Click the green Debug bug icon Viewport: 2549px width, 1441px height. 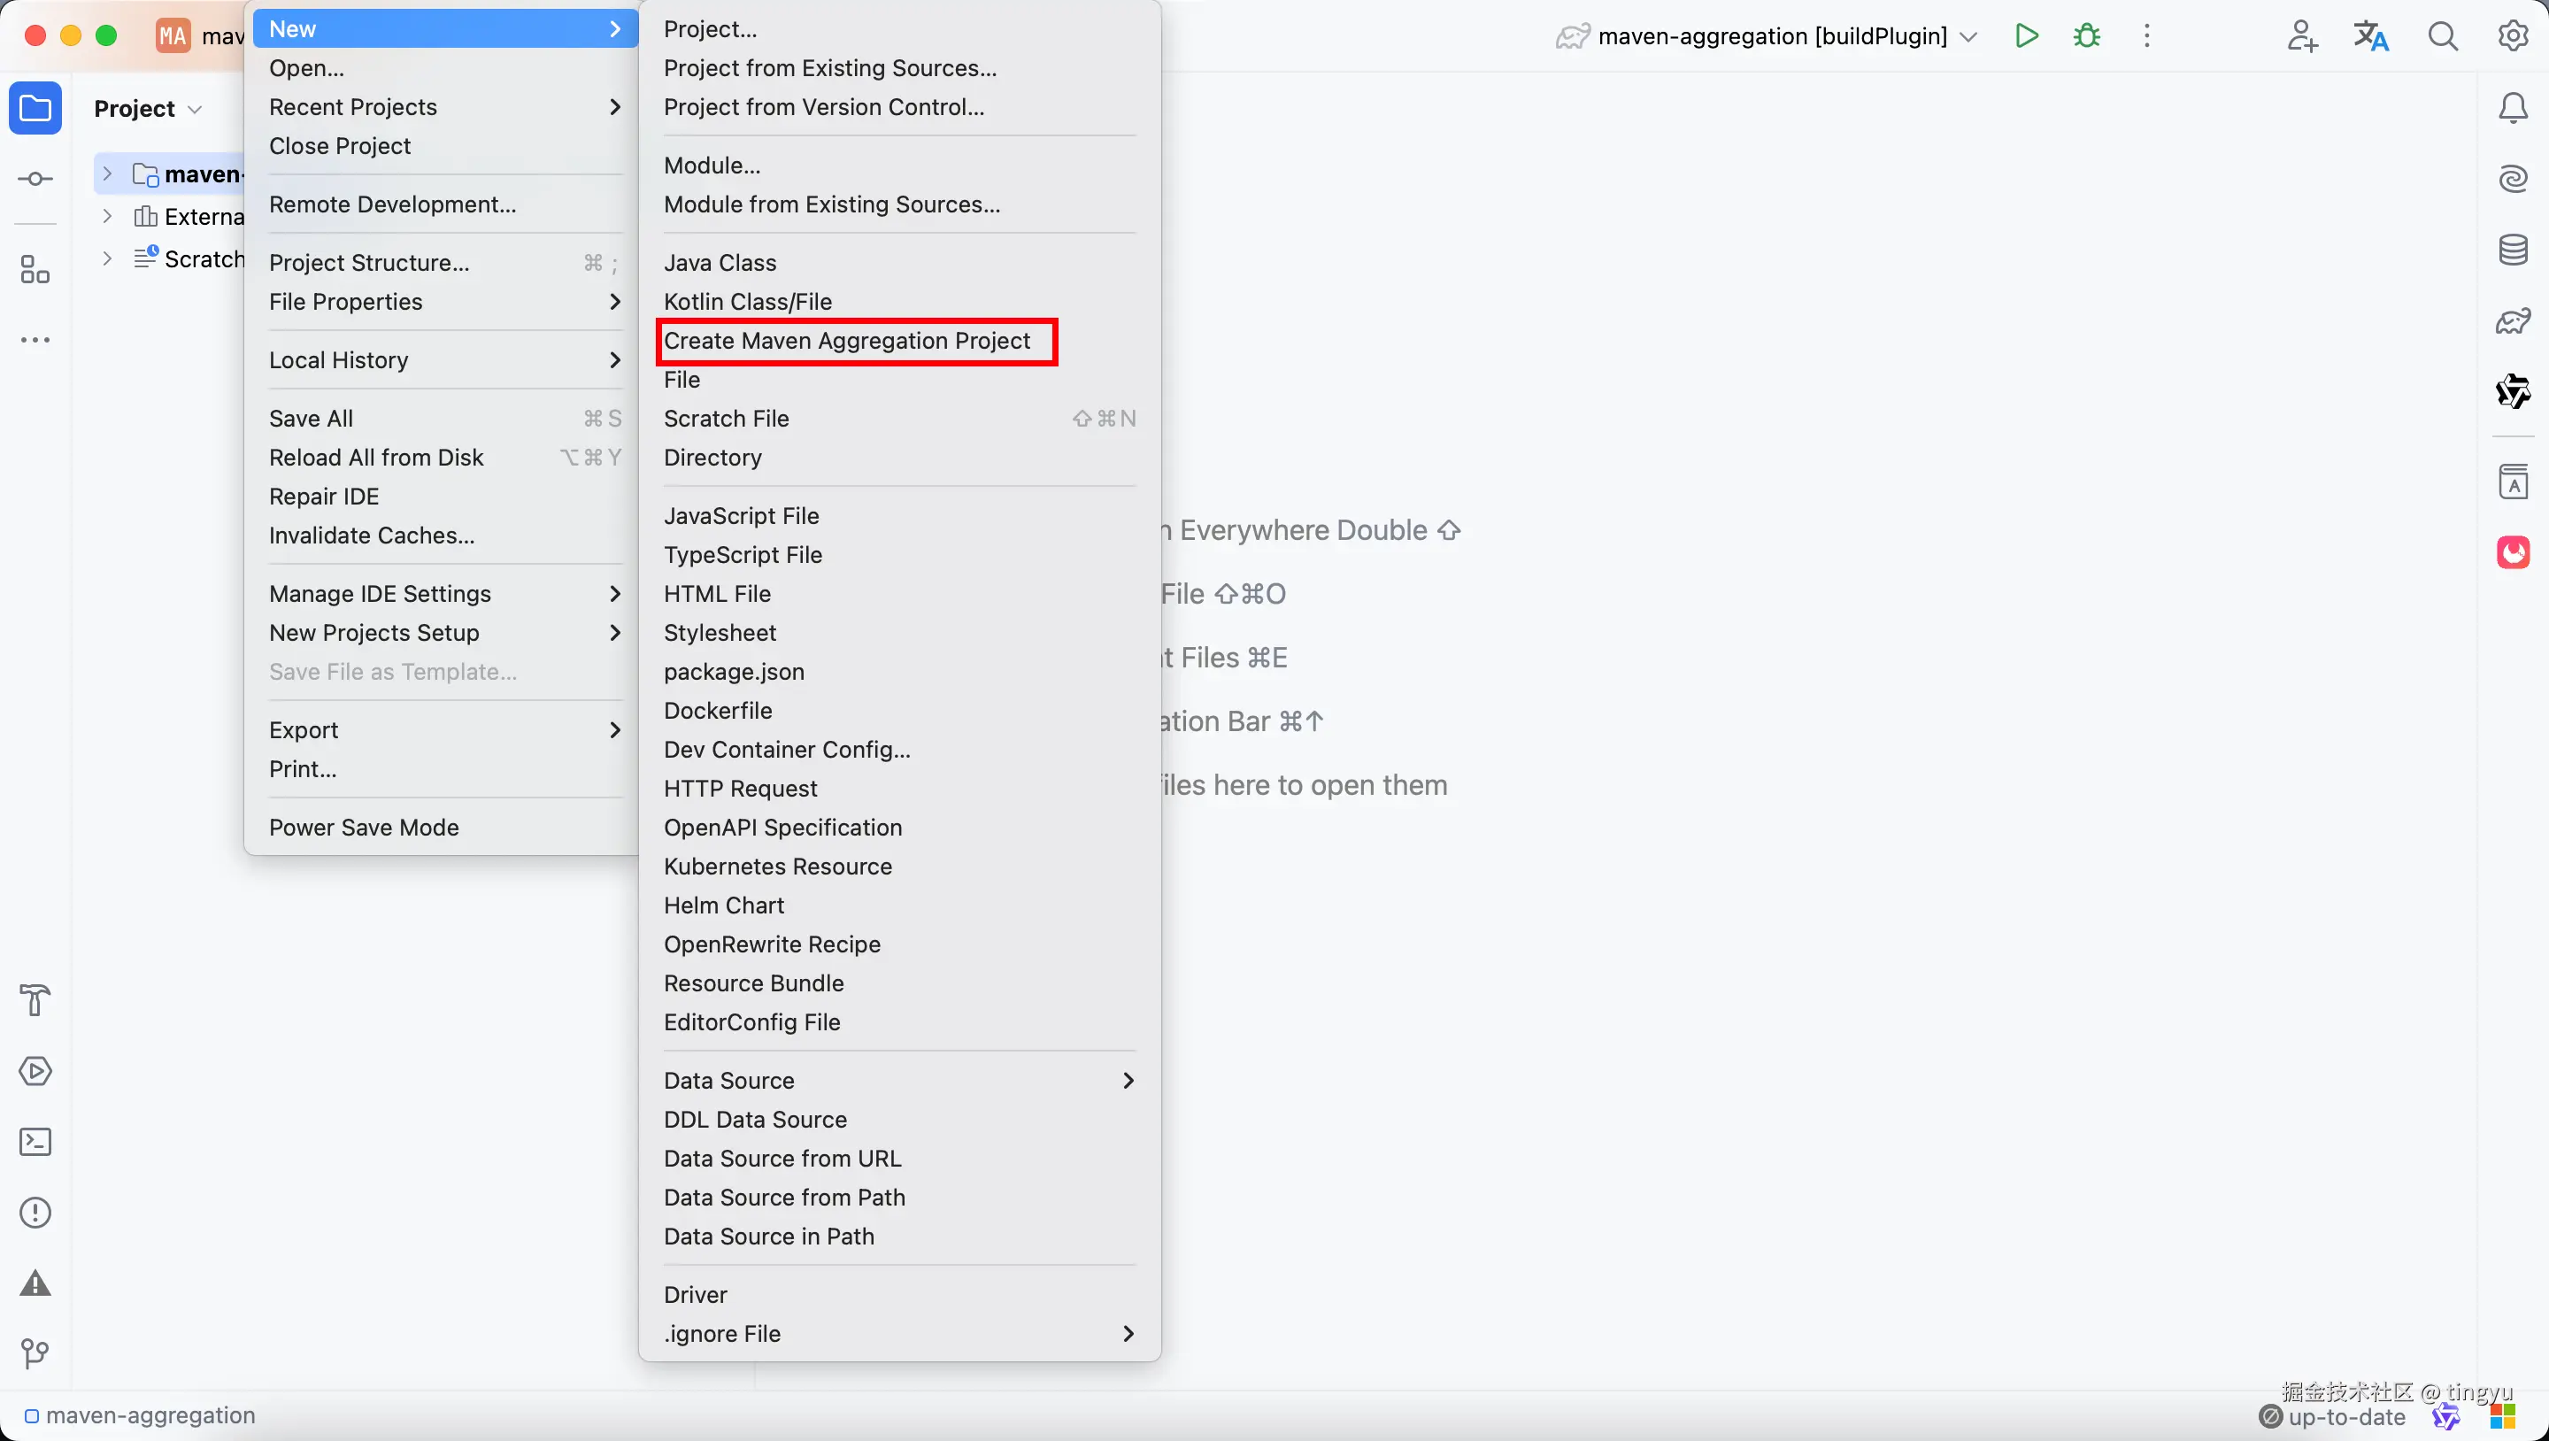(2087, 36)
